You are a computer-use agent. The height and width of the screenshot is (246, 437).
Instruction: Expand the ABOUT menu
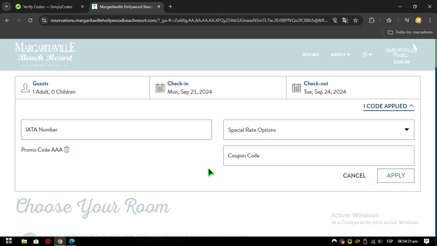tap(340, 55)
